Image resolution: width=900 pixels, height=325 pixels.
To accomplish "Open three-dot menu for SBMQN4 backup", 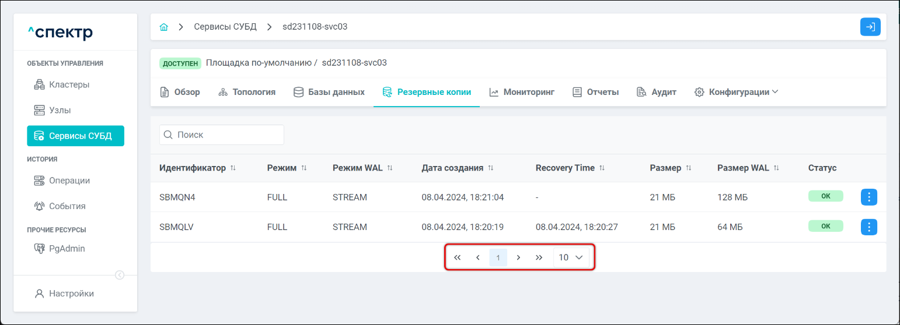I will [868, 197].
